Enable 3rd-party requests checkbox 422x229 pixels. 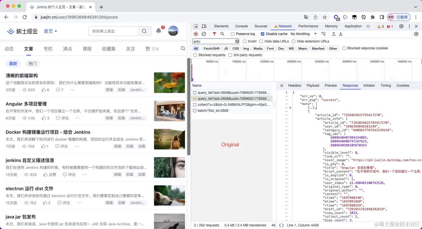(x=230, y=55)
